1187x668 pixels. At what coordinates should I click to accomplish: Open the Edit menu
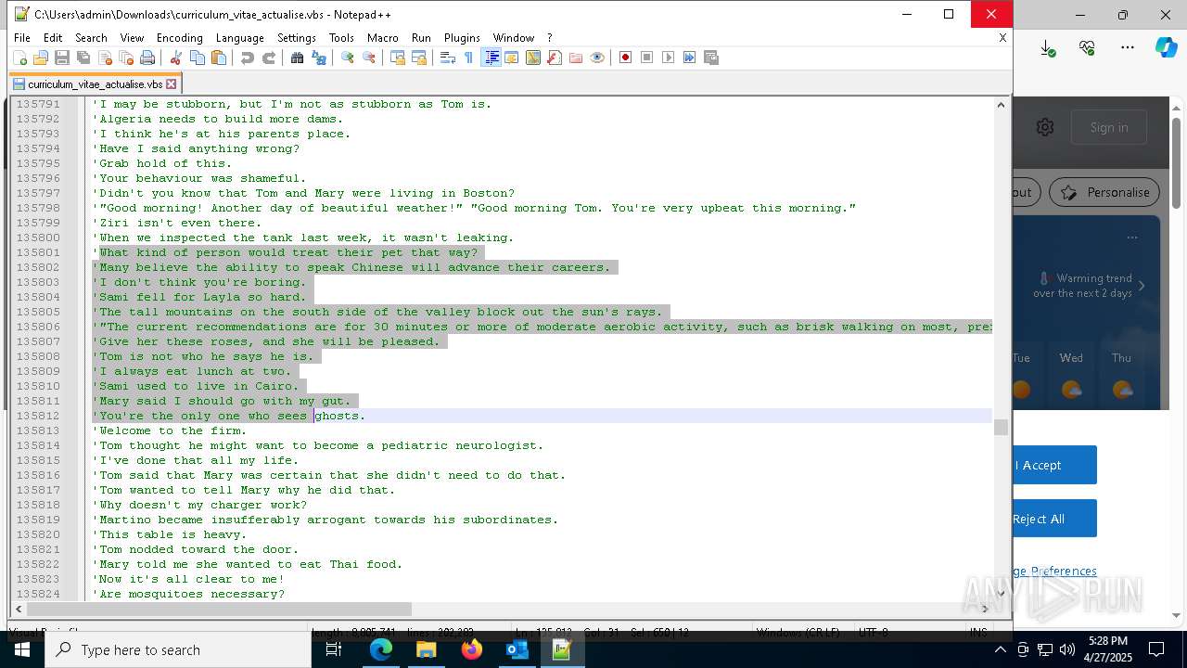pos(53,38)
